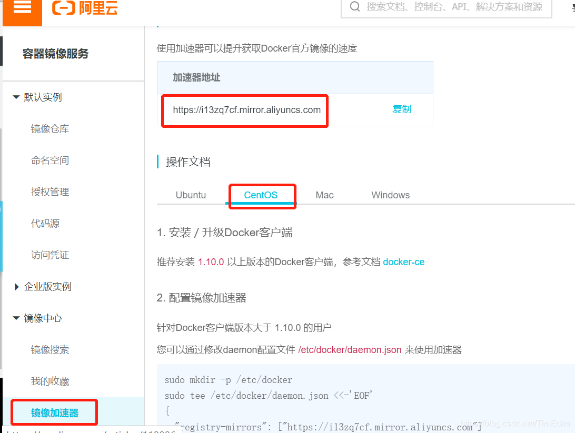This screenshot has height=433, width=575.
Task: Click the 加速器地址 header
Action: click(x=196, y=77)
